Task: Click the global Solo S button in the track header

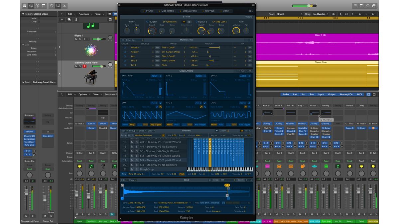Action: pos(76,20)
